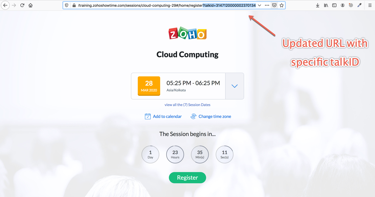Image resolution: width=375 pixels, height=197 pixels.
Task: Bookmark this page with the star icon
Action: click(282, 5)
